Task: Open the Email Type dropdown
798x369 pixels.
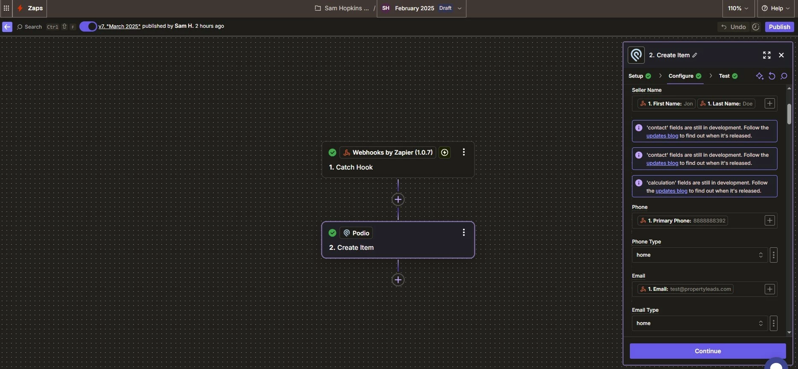Action: [699, 323]
